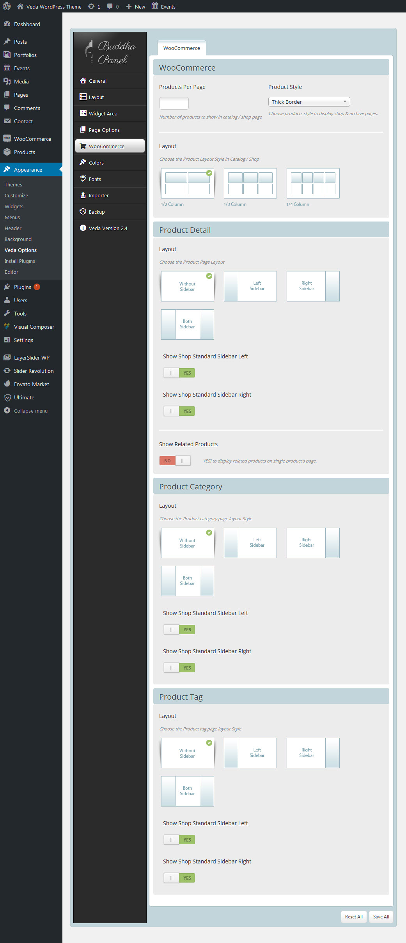Open the Editor submenu link

[11, 272]
